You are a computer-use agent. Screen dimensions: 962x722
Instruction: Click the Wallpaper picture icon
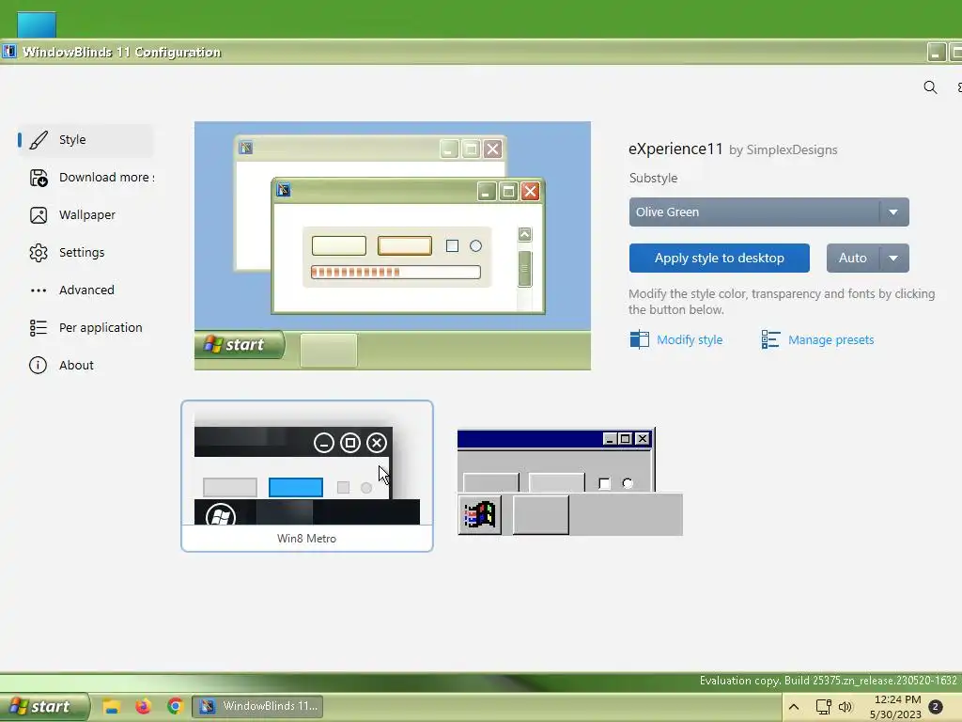[38, 215]
